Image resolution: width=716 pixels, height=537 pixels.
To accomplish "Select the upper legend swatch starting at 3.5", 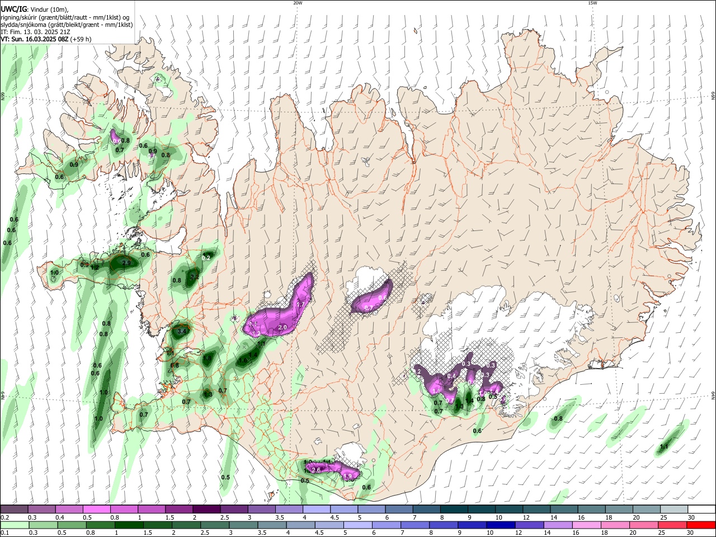I will coord(288,510).
